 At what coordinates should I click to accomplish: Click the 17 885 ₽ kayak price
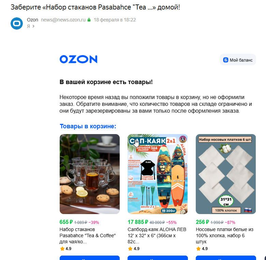pos(138,222)
